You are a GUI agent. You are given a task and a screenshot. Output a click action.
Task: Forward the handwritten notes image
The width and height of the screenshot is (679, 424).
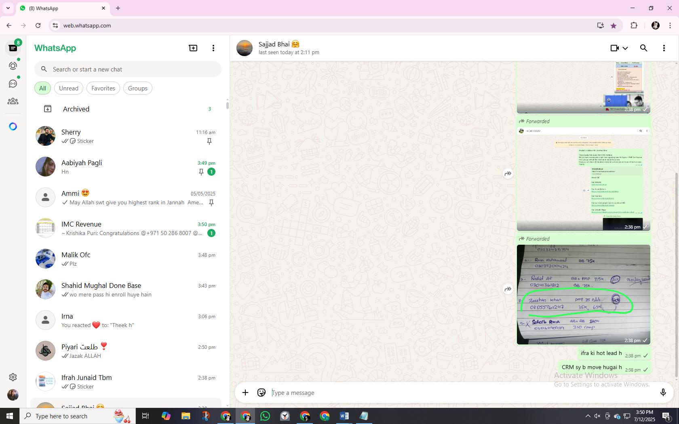508,289
